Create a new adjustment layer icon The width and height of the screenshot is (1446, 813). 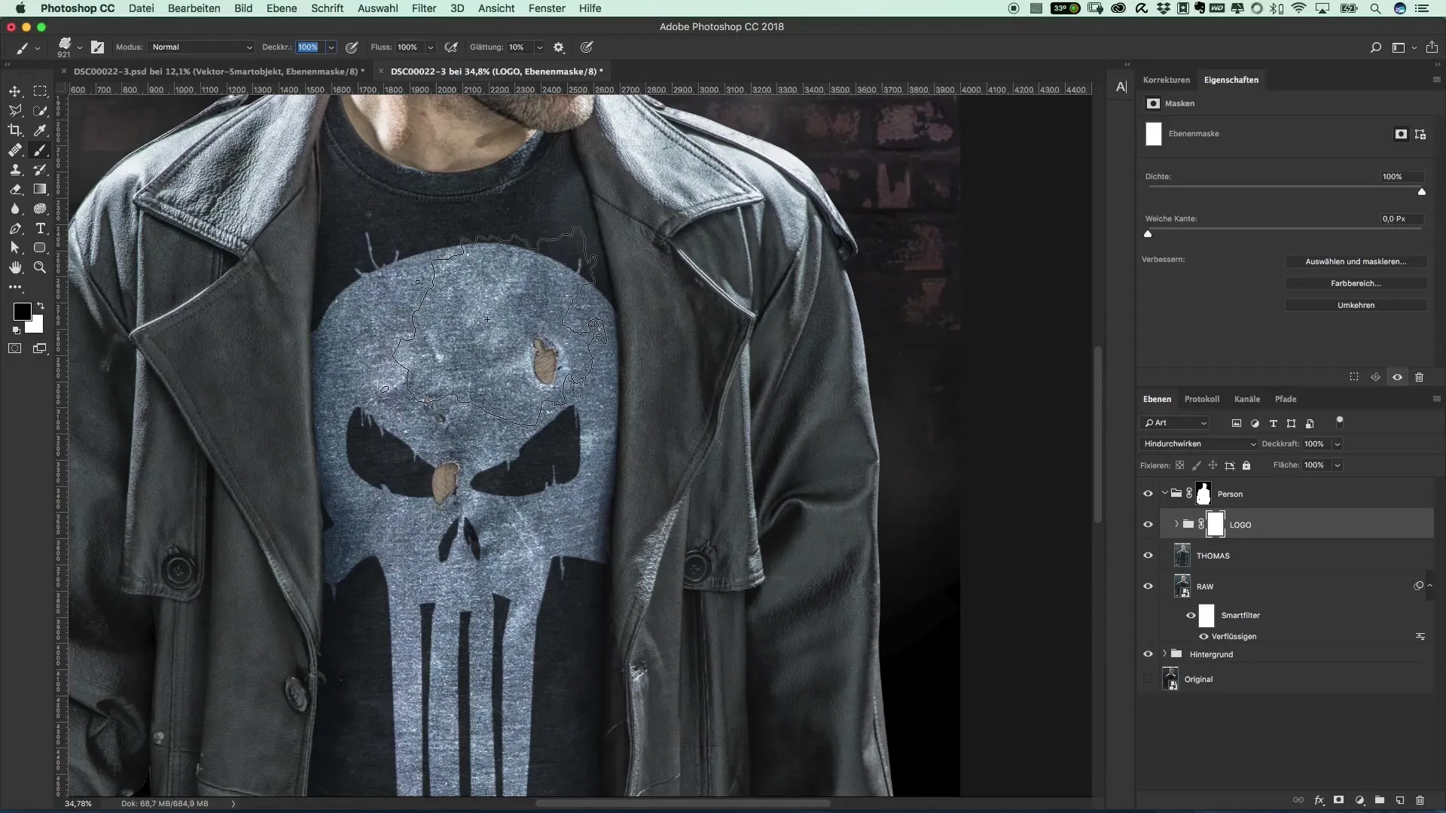click(x=1360, y=800)
